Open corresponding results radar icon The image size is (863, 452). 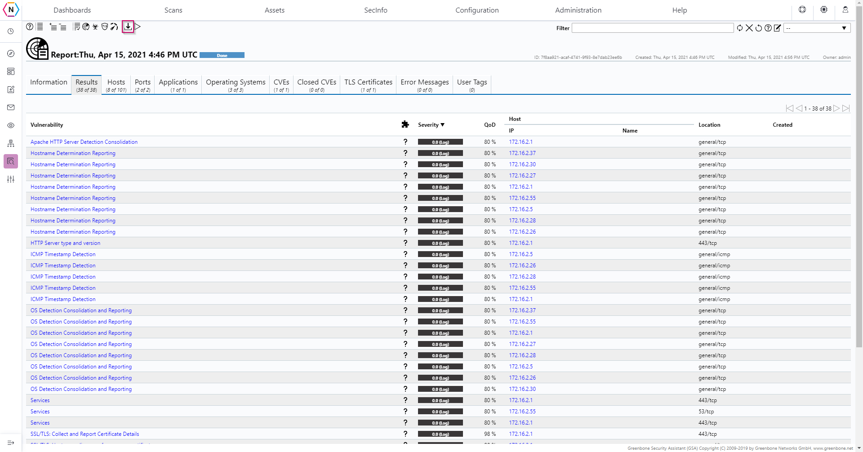click(x=86, y=27)
